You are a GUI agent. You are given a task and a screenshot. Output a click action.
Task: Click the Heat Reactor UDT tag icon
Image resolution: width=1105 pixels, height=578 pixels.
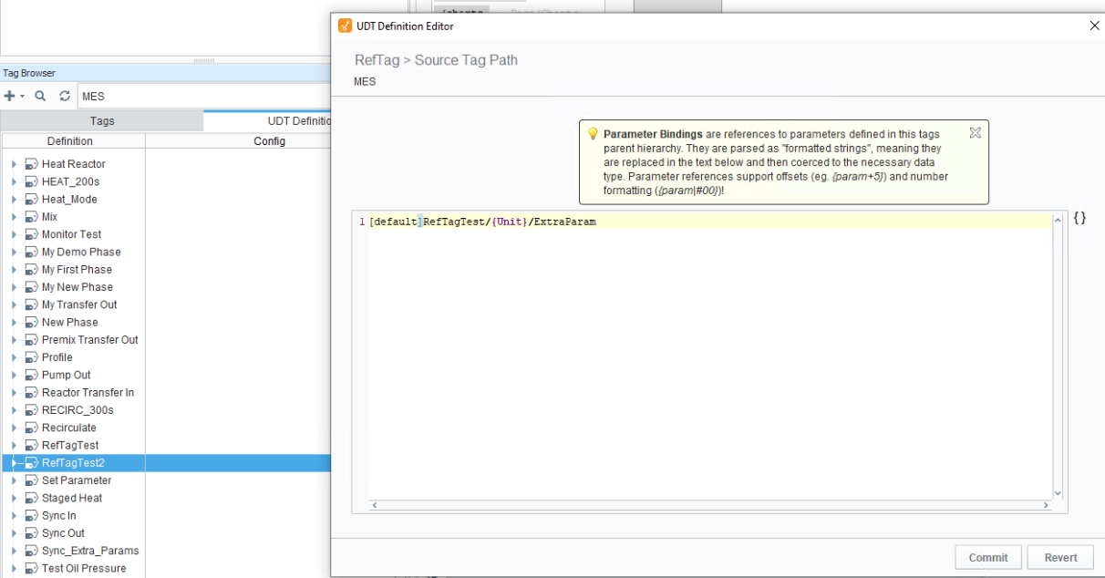(31, 164)
